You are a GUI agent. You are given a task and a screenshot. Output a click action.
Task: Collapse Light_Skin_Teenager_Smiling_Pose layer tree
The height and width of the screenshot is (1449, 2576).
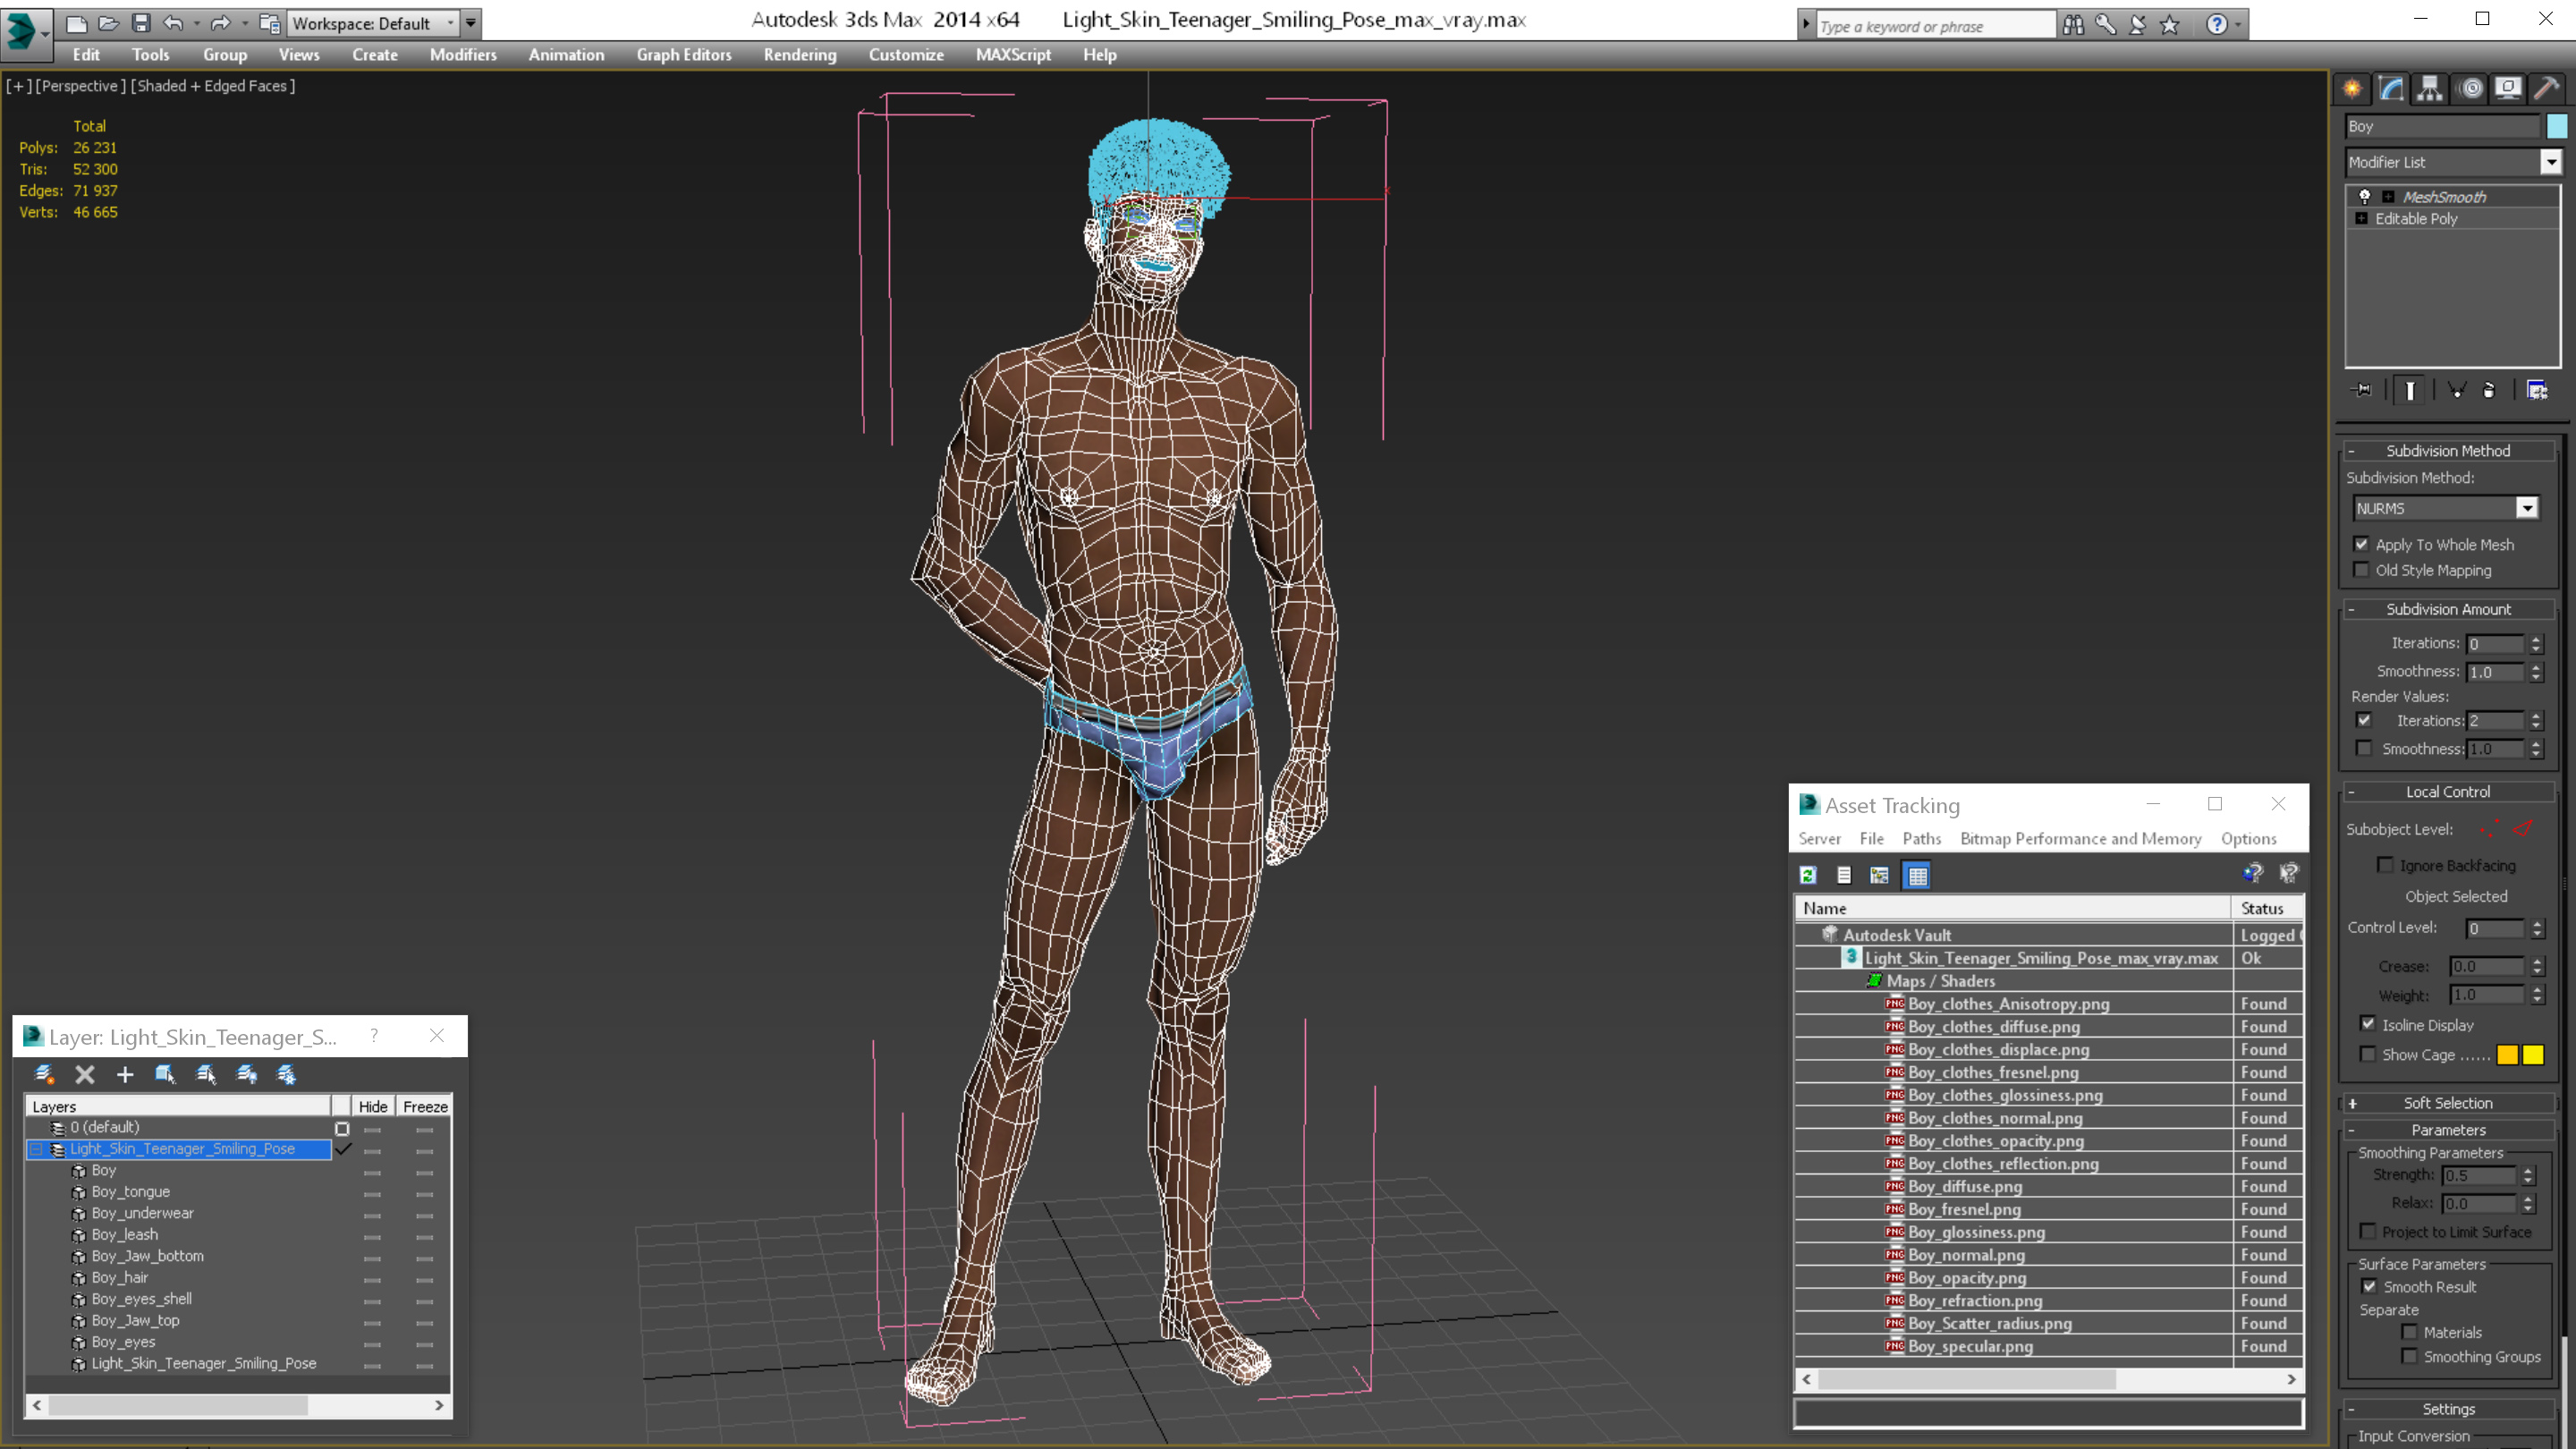click(37, 1149)
